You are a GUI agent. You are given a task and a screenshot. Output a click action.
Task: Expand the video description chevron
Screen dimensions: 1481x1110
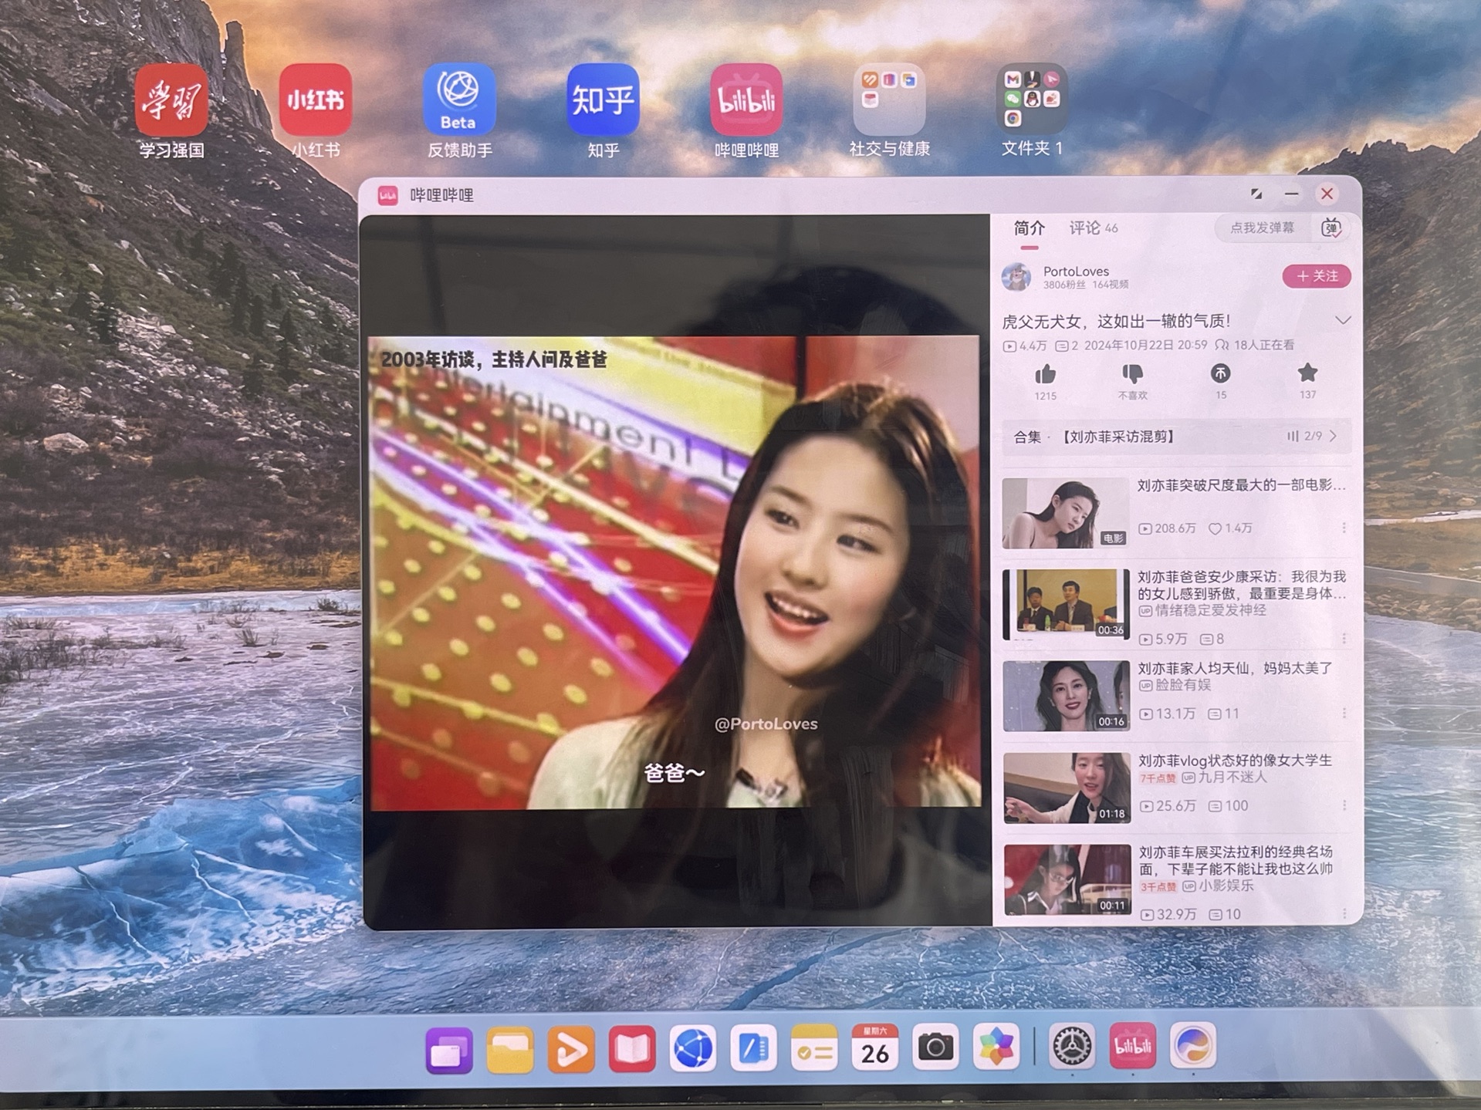(1343, 320)
